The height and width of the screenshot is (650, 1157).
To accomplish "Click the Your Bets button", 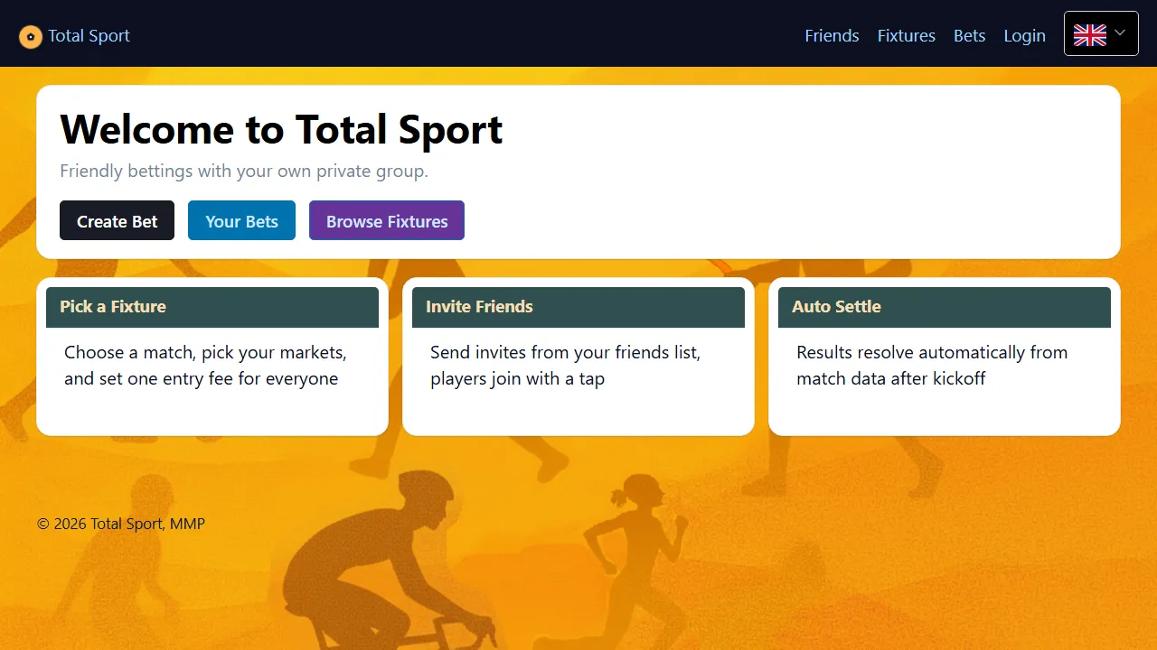I will [241, 220].
